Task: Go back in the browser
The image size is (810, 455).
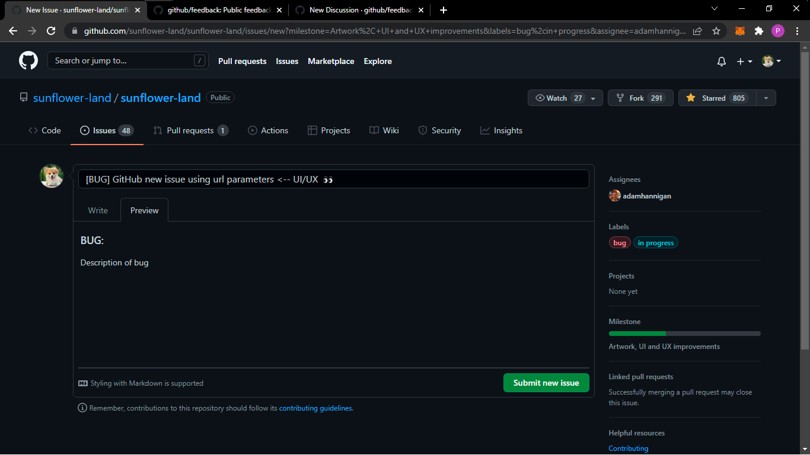Action: pyautogui.click(x=13, y=31)
